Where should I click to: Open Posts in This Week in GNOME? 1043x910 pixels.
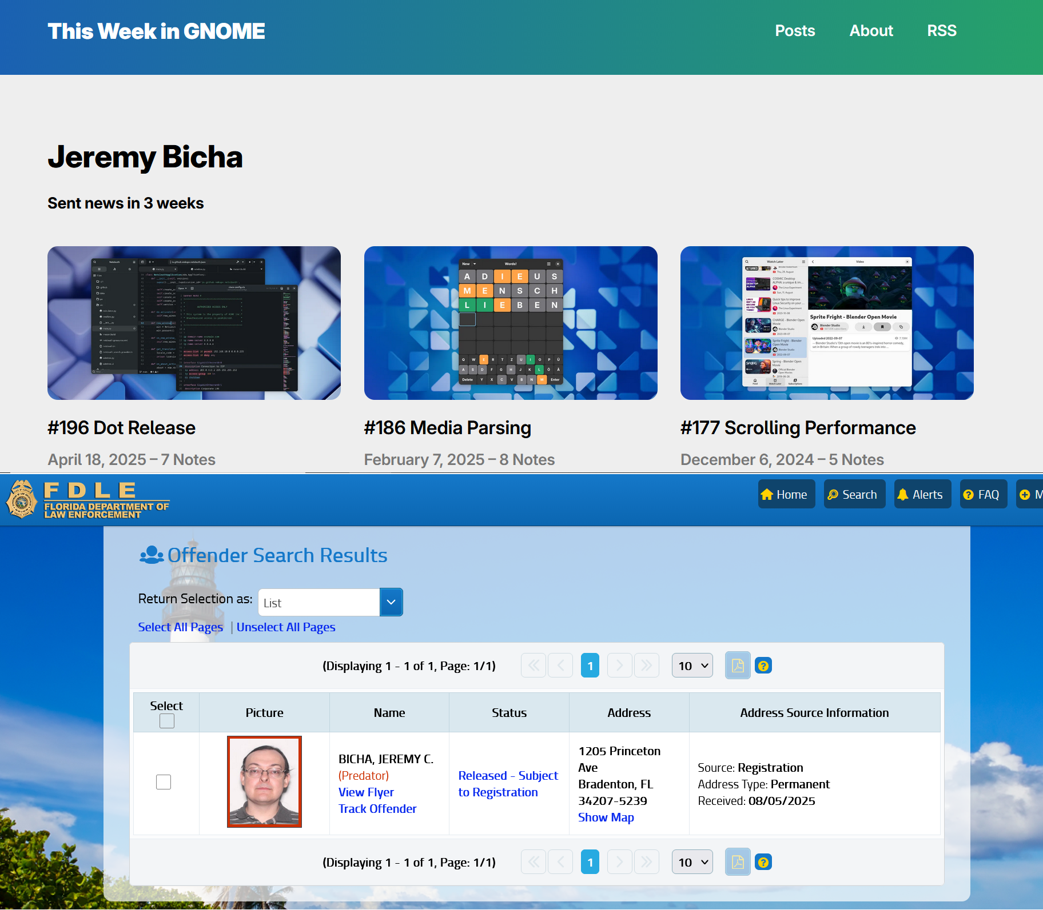(795, 31)
